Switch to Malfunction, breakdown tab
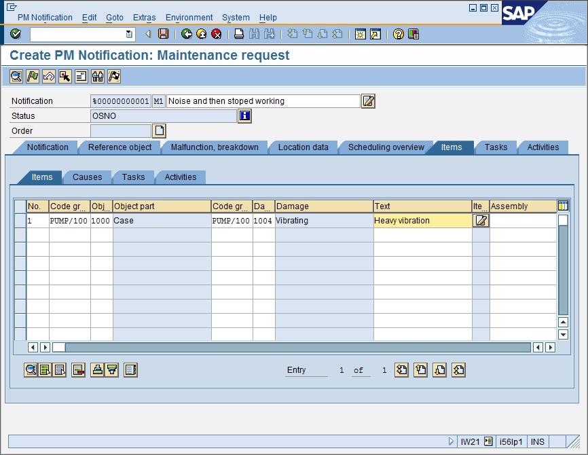Screen dimensions: 588x455 215,147
